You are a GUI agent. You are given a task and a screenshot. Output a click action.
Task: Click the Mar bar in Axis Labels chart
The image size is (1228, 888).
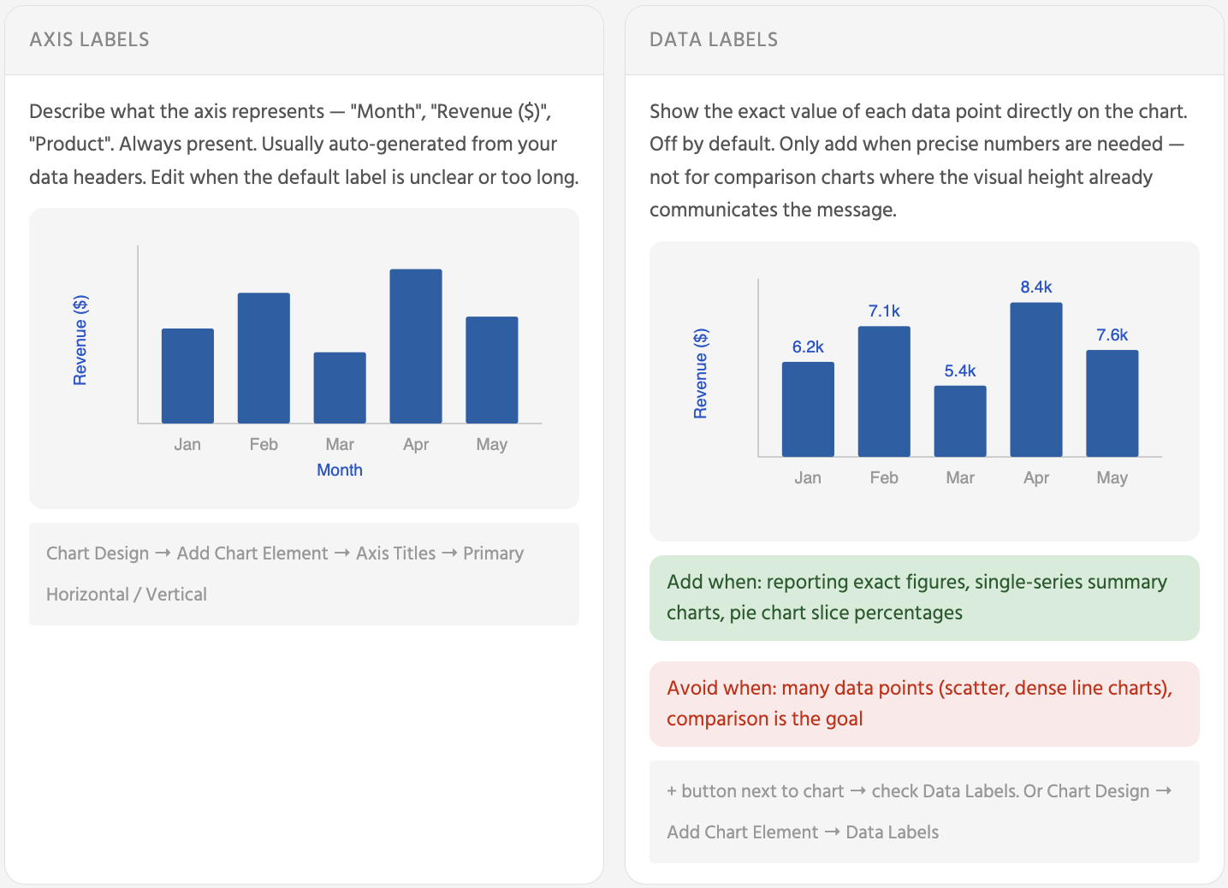[340, 388]
